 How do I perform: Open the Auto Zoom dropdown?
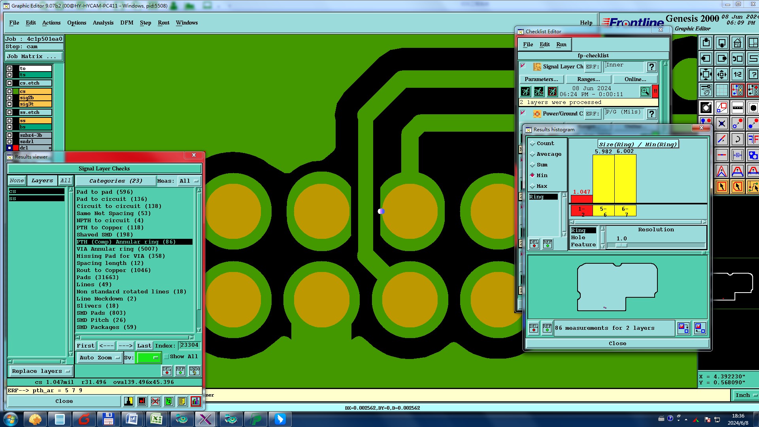[99, 357]
